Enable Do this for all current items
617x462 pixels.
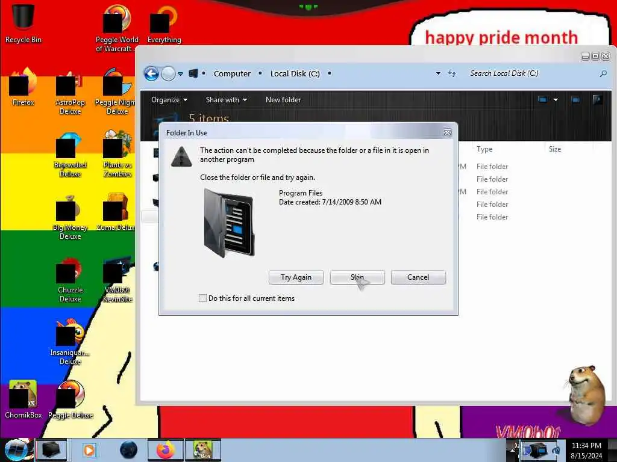[202, 298]
